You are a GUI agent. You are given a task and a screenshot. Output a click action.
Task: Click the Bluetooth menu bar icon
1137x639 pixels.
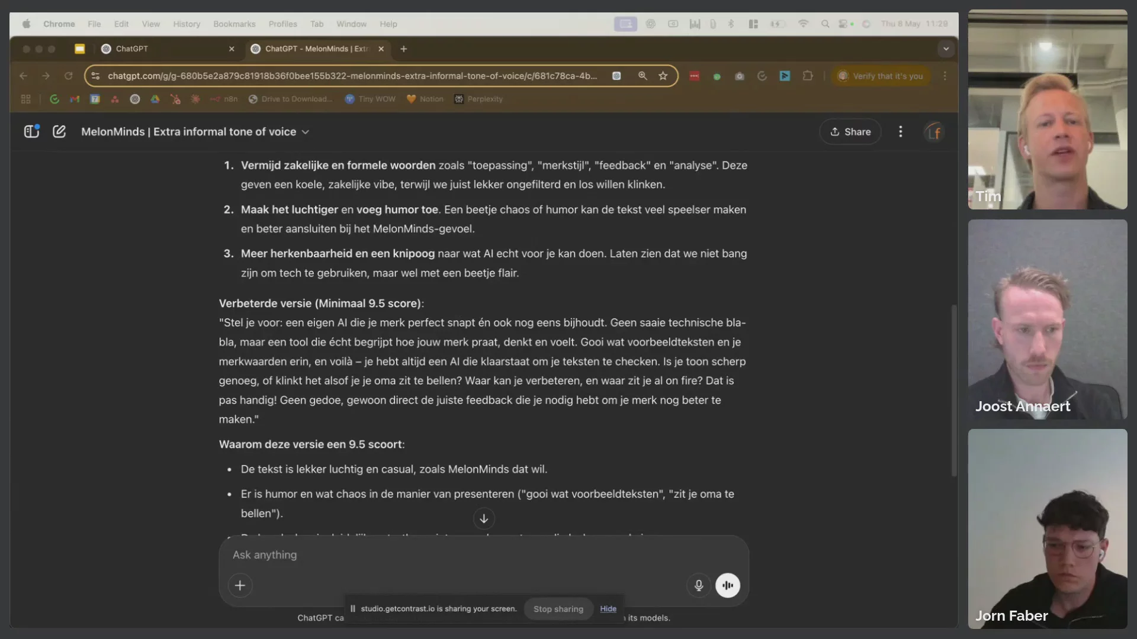731,24
